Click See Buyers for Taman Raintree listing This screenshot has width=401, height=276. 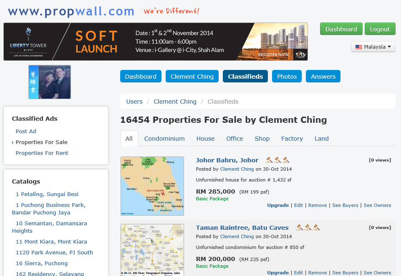click(345, 273)
